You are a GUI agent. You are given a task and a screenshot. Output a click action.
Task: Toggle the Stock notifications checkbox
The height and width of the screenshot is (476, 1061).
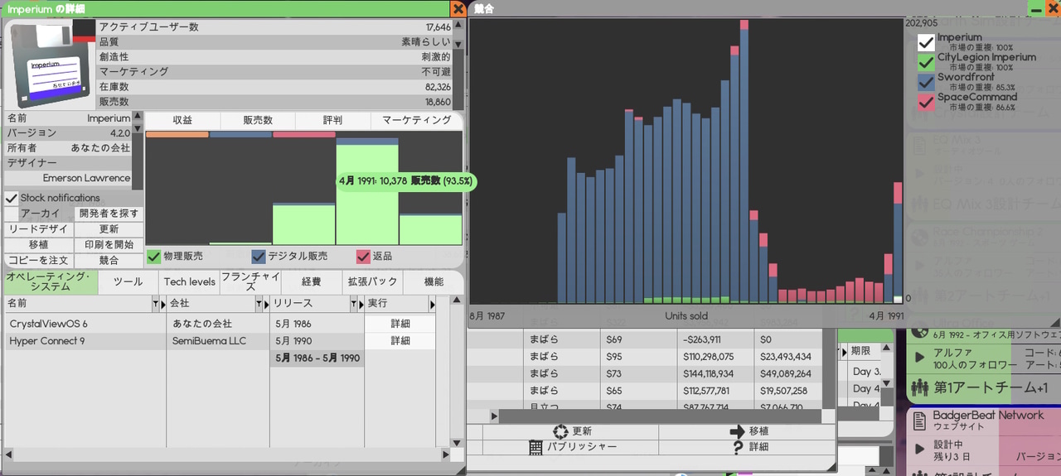point(12,199)
